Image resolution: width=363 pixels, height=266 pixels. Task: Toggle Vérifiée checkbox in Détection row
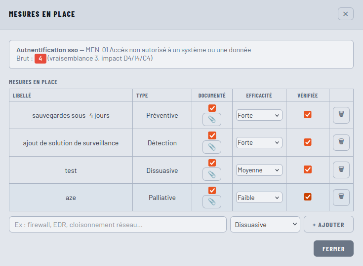[308, 142]
